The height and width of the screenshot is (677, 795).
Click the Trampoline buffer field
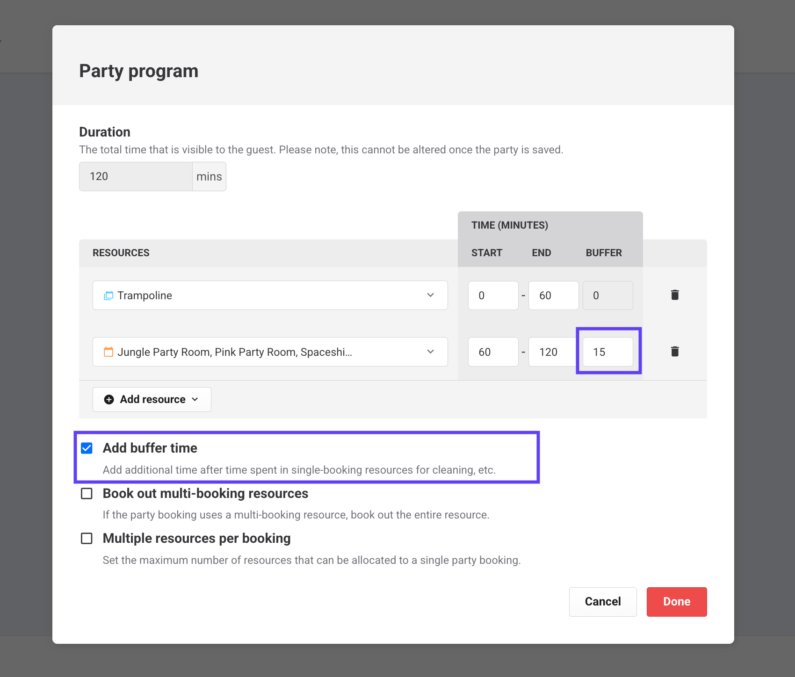(x=607, y=295)
